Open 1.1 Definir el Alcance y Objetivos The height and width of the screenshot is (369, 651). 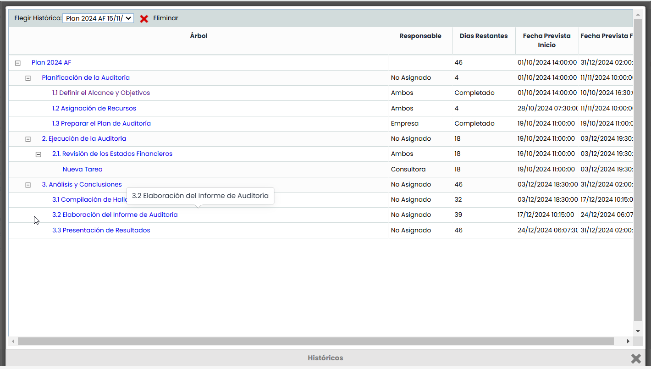coord(101,93)
